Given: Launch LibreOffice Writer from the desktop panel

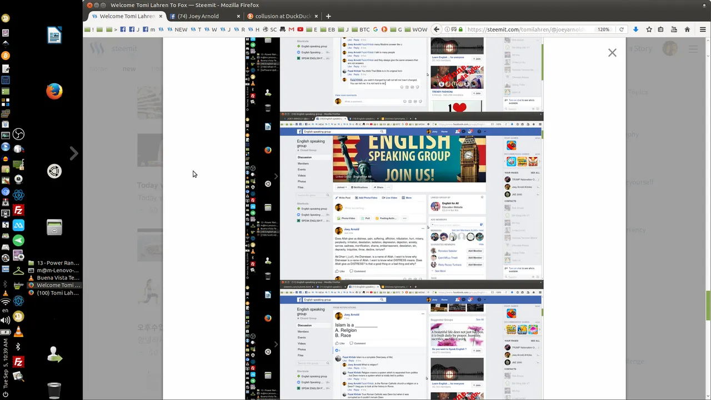Looking at the screenshot, I should [54, 36].
